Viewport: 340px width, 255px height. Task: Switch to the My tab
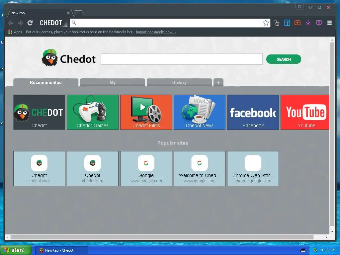pyautogui.click(x=113, y=82)
